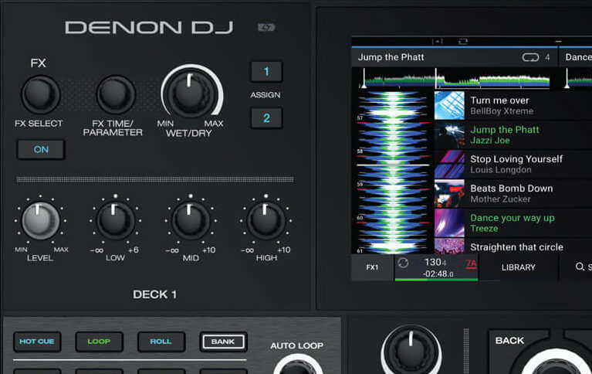
Task: Click the FX TIME/PARAMETER knob
Action: point(116,95)
